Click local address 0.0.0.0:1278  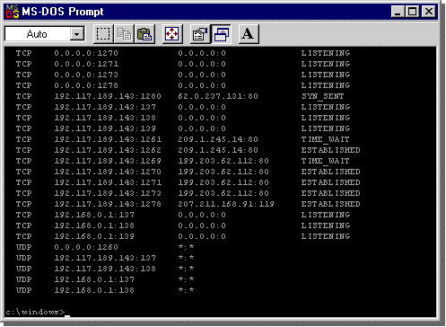(86, 85)
